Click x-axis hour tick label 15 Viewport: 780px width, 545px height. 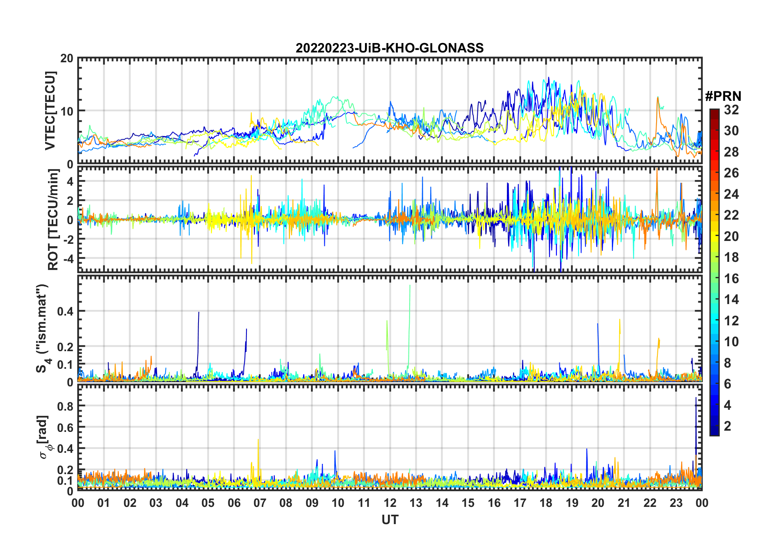pyautogui.click(x=468, y=503)
